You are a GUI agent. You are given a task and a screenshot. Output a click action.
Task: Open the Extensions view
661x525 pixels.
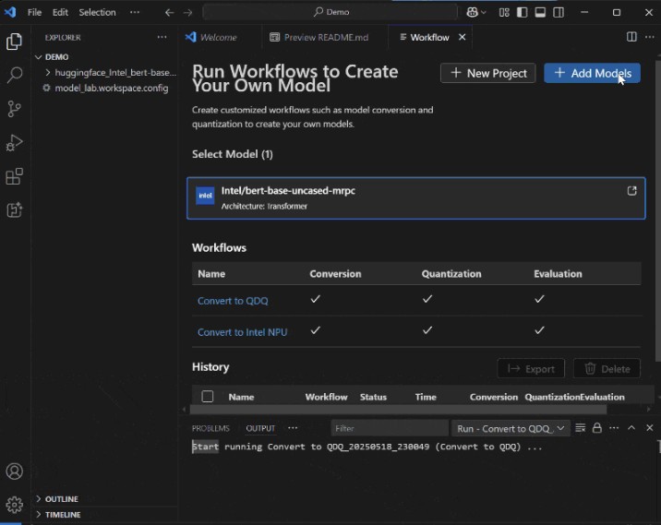(15, 176)
